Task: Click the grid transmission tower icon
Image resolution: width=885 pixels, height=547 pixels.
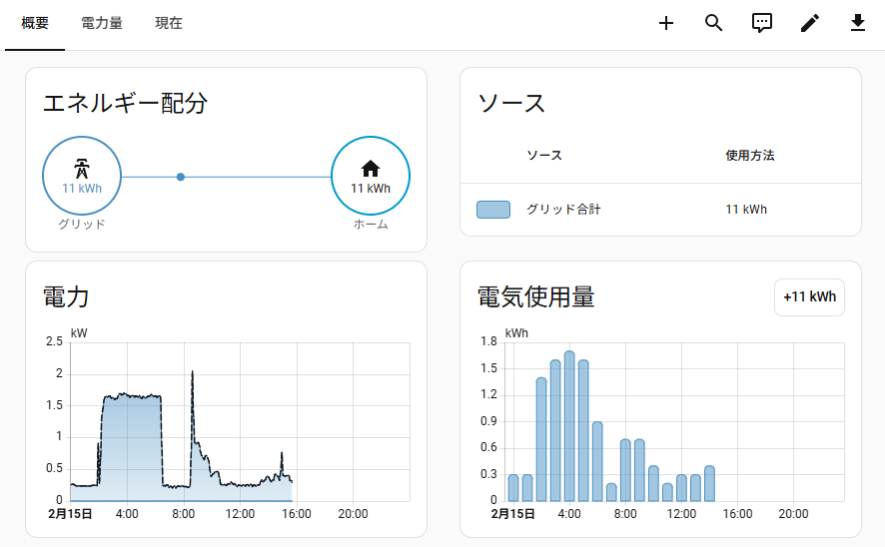Action: (x=82, y=168)
